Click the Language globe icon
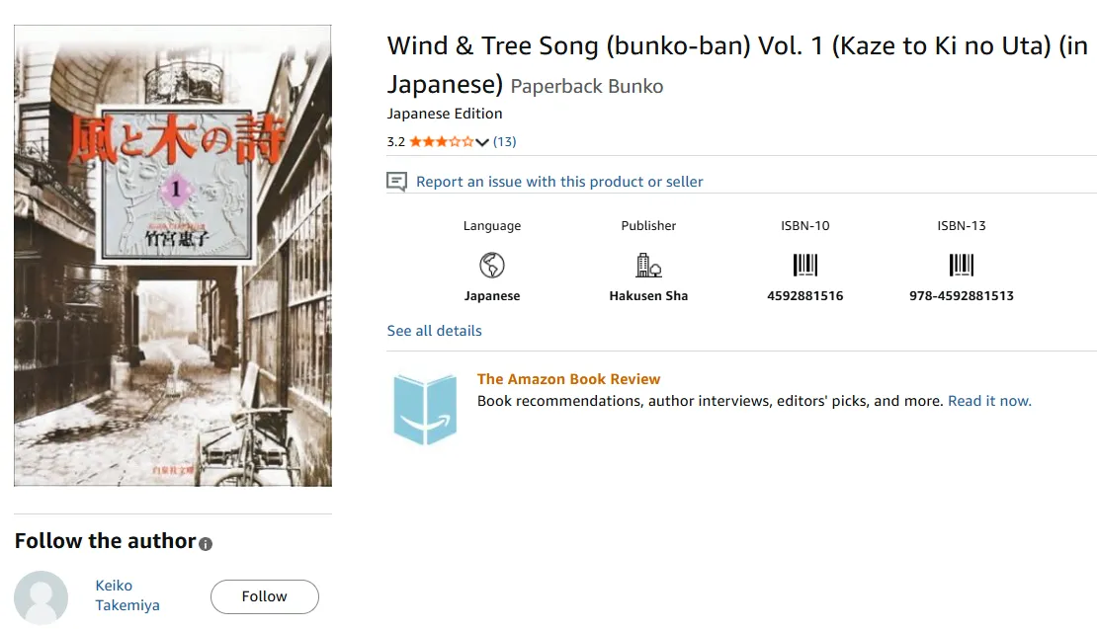Viewport: 1097px width, 629px height. (x=492, y=265)
